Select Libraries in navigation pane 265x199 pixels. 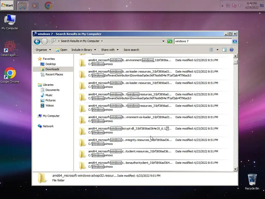(48, 85)
